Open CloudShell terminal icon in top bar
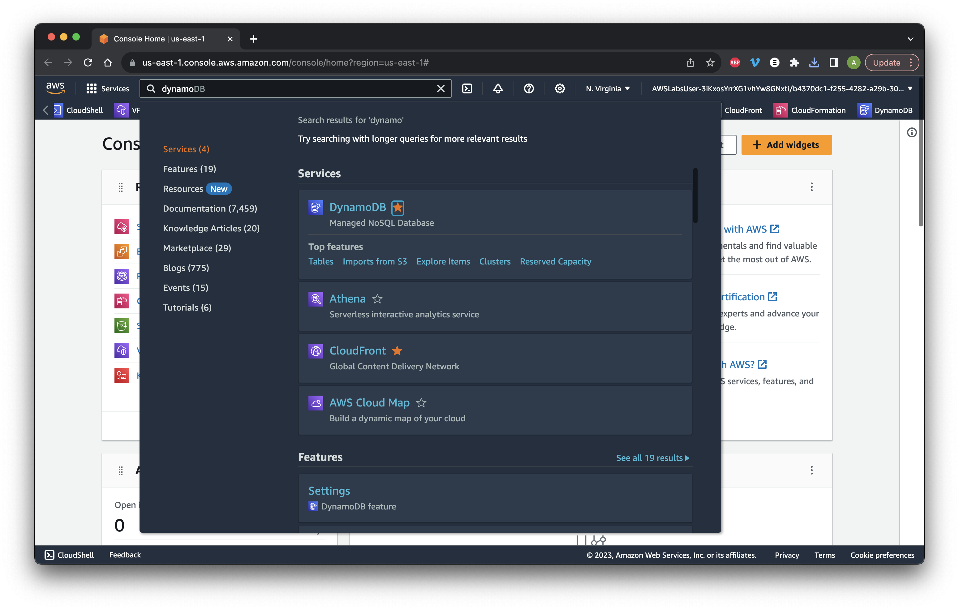Image resolution: width=959 pixels, height=610 pixels. click(x=467, y=88)
